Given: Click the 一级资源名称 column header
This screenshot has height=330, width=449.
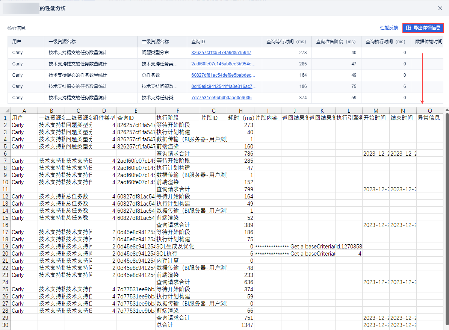Looking at the screenshot, I should (91, 42).
